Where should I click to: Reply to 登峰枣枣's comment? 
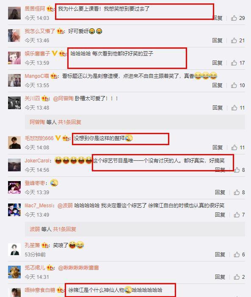tap(220, 192)
